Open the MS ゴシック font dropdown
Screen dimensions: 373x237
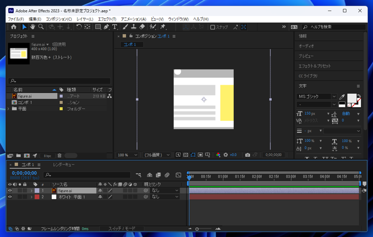[x=317, y=96]
